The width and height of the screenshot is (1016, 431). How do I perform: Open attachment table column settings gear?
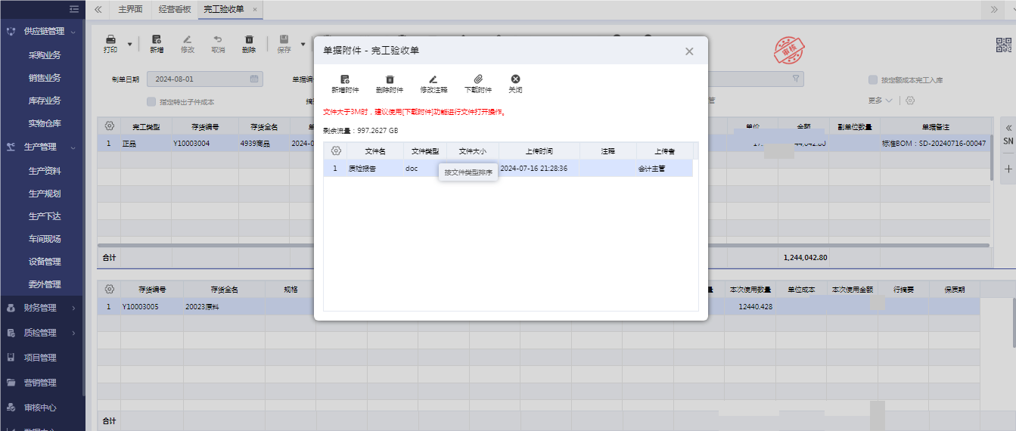click(336, 151)
